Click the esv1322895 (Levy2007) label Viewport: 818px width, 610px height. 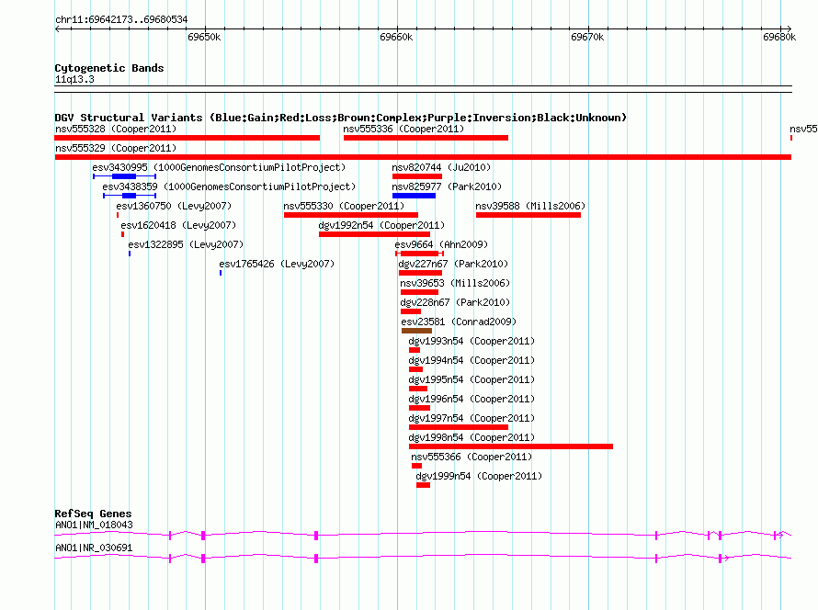[x=186, y=244]
